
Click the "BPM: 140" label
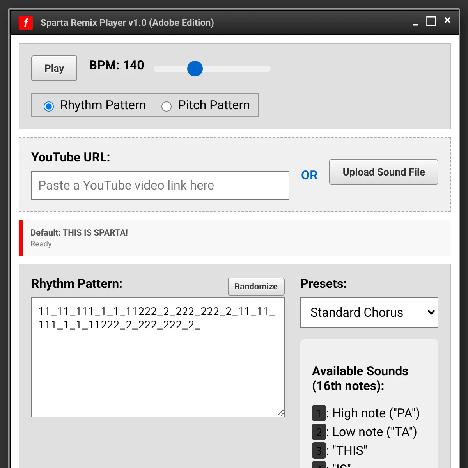click(x=116, y=65)
